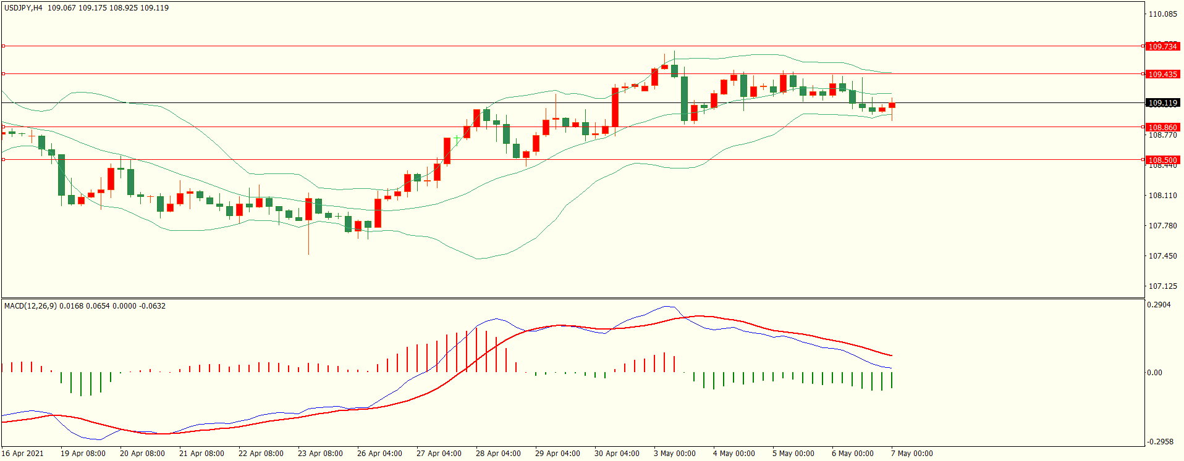Click the 108.500 support price label
This screenshot has height=461, width=1184.
coord(1162,160)
